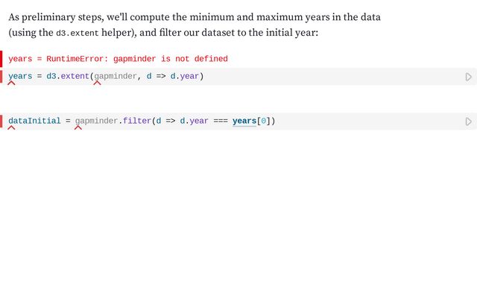Screen dimensions: 477x298
Task: Click the error caret under gapminder.filter
Action: point(78,127)
